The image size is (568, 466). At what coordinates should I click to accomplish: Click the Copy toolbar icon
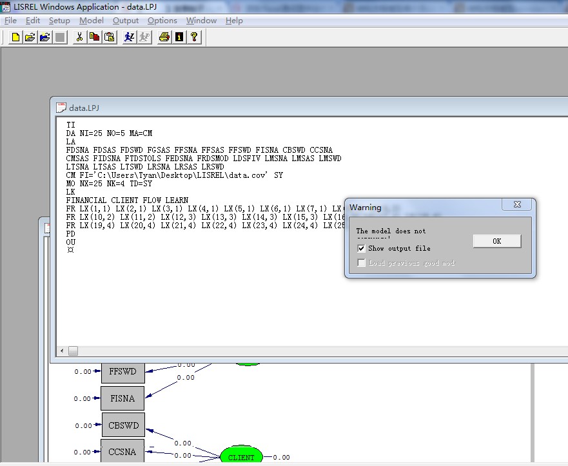94,37
